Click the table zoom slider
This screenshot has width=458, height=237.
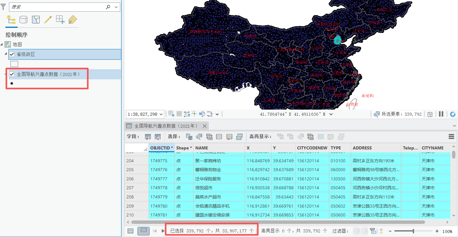tap(413, 231)
